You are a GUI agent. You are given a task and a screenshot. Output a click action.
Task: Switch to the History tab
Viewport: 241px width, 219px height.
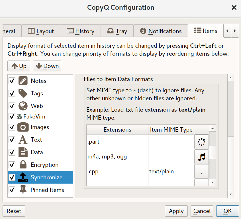pyautogui.click(x=81, y=31)
